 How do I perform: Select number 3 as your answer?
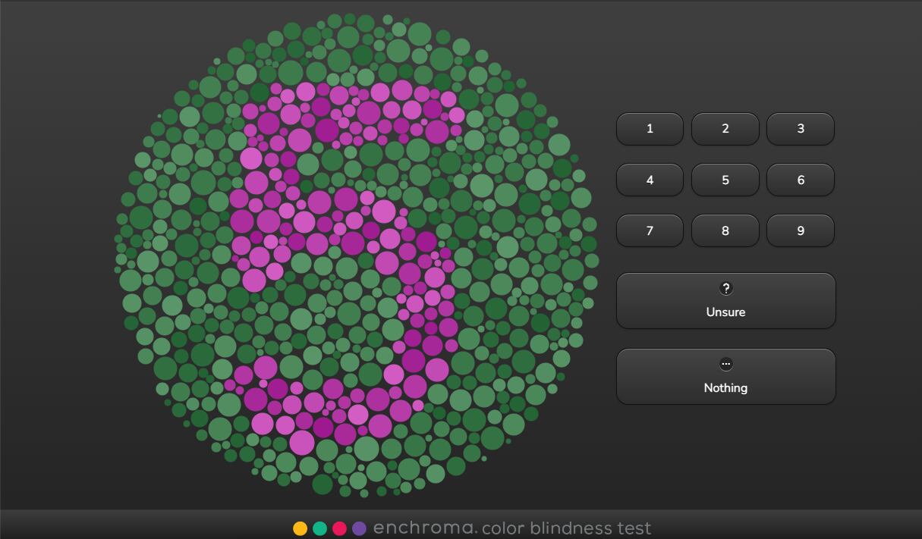pos(801,129)
